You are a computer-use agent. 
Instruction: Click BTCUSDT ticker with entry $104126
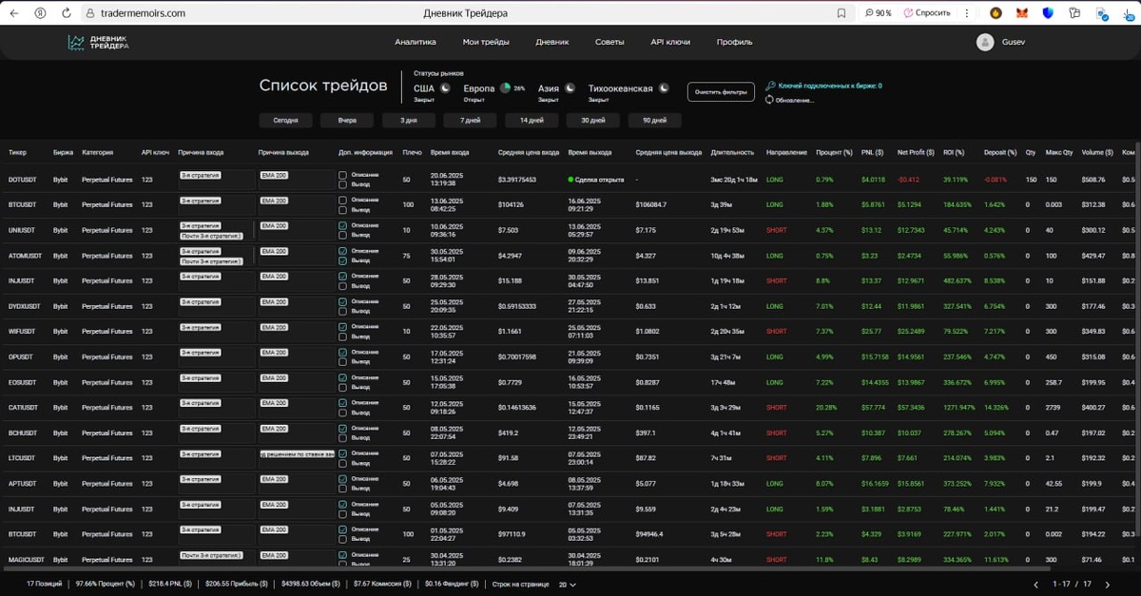pyautogui.click(x=21, y=204)
